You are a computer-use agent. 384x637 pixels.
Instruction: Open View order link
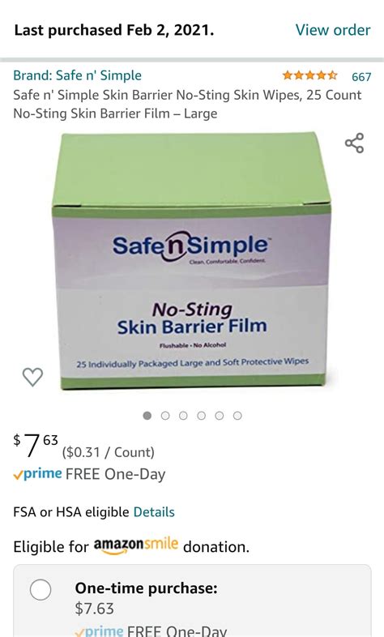pos(333,30)
